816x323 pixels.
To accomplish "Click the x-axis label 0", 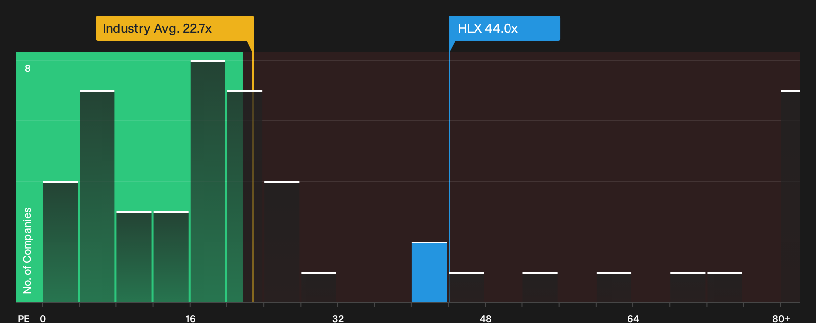I will tap(43, 318).
